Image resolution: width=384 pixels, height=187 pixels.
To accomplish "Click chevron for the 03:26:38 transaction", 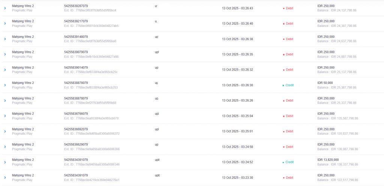I will (x=5, y=39).
